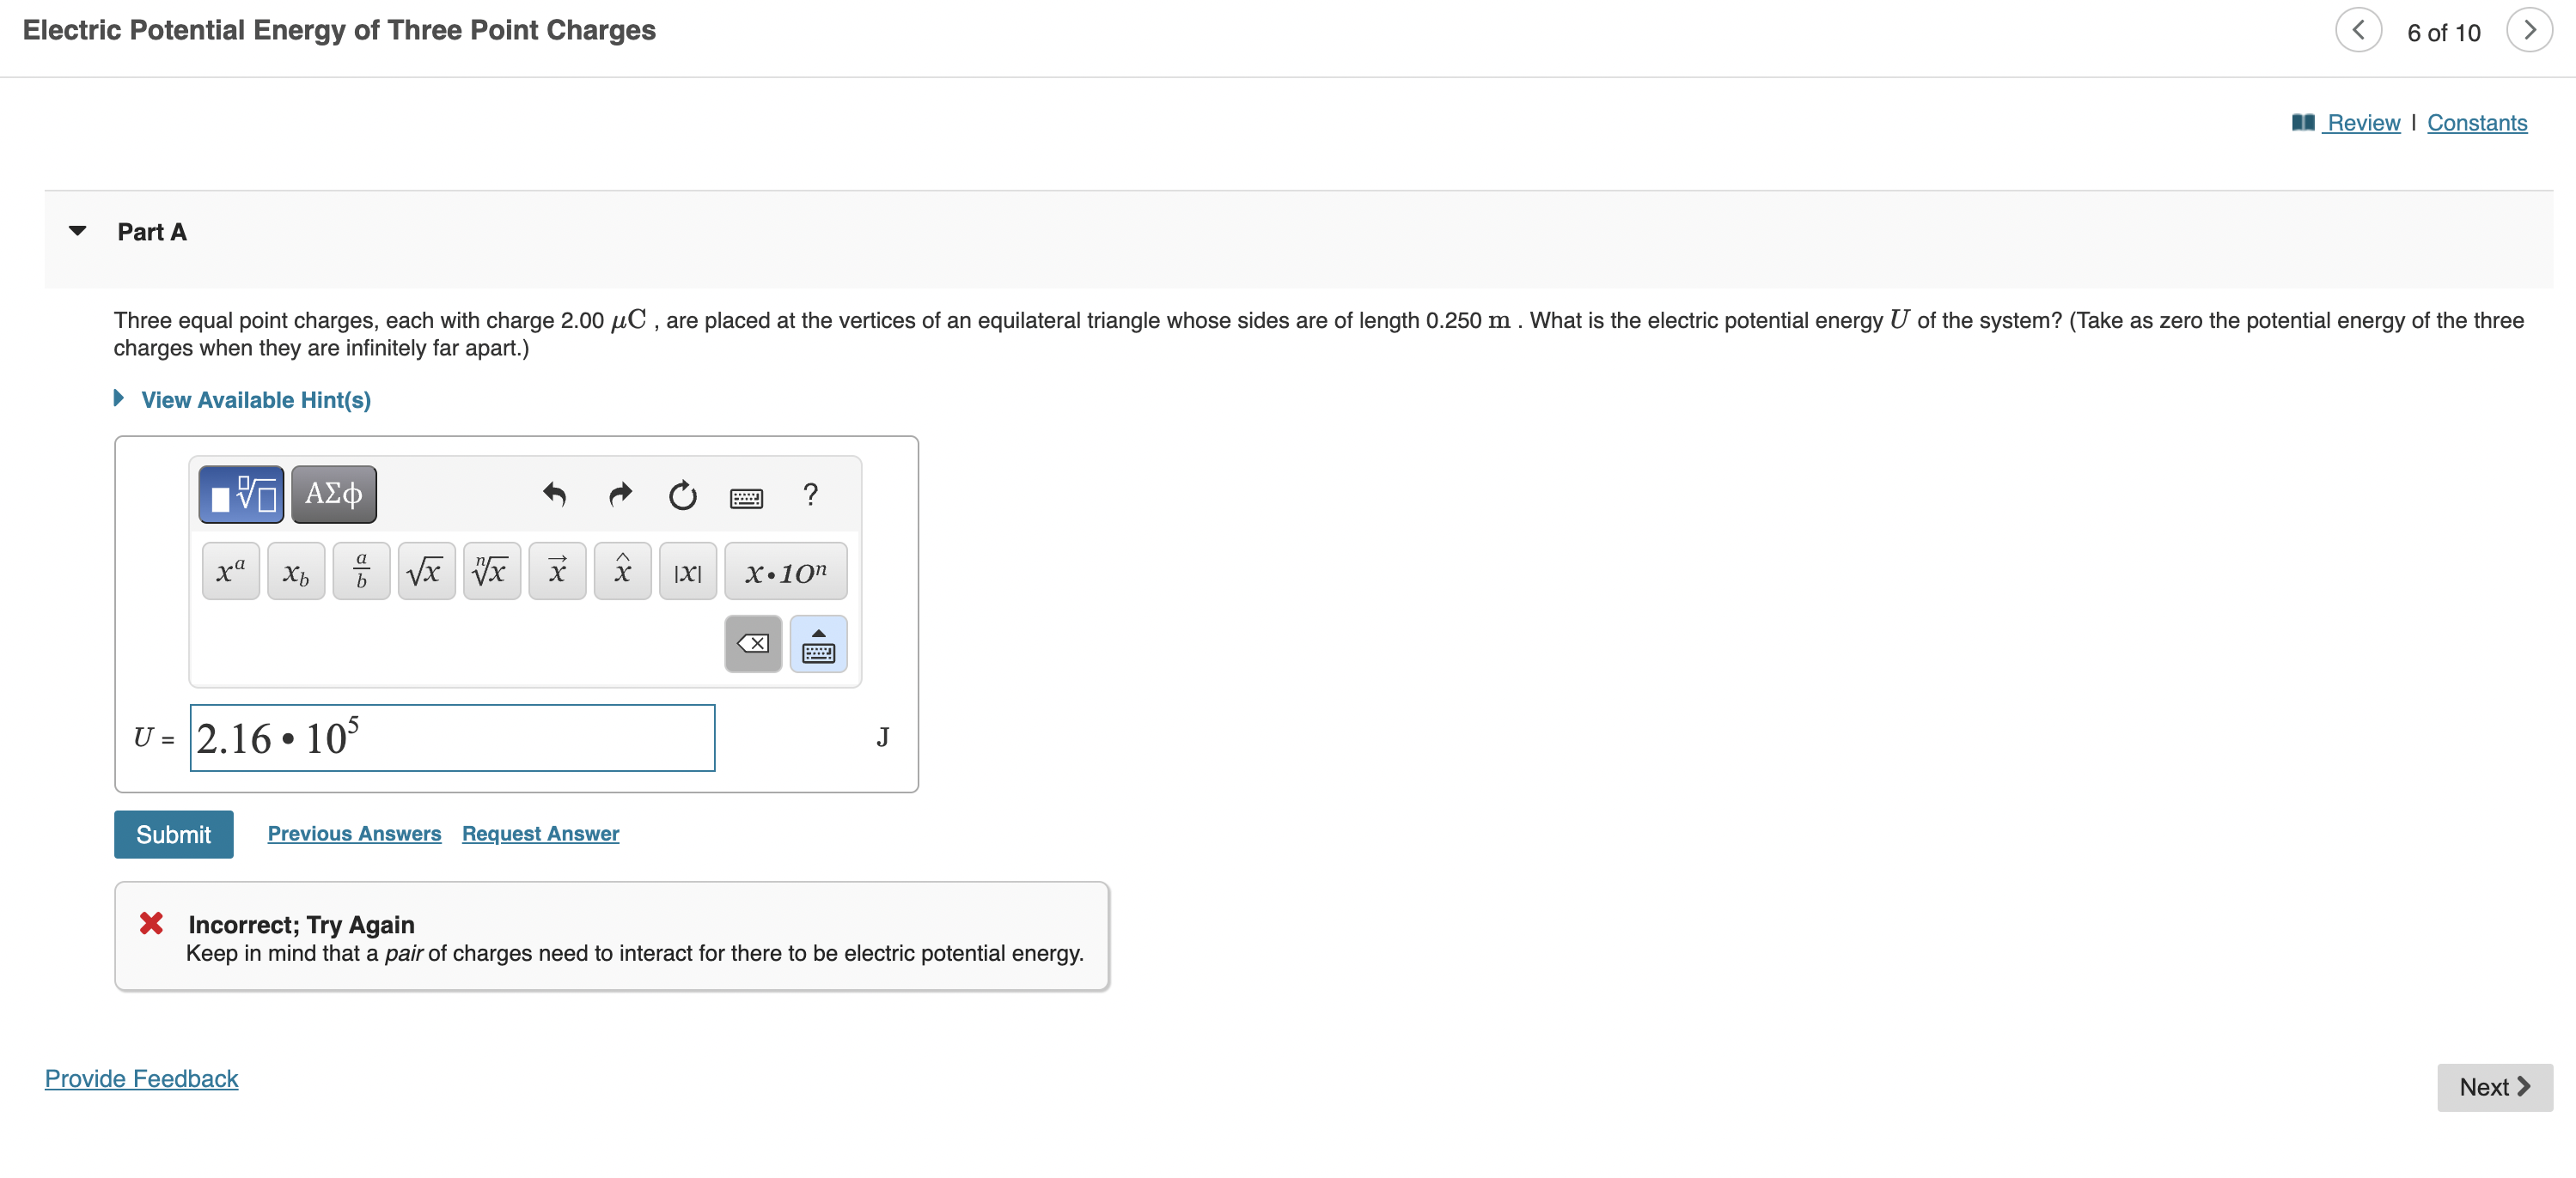Select the scientific notation x·10ⁿ tool
Image resolution: width=2576 pixels, height=1178 pixels.
tap(784, 573)
